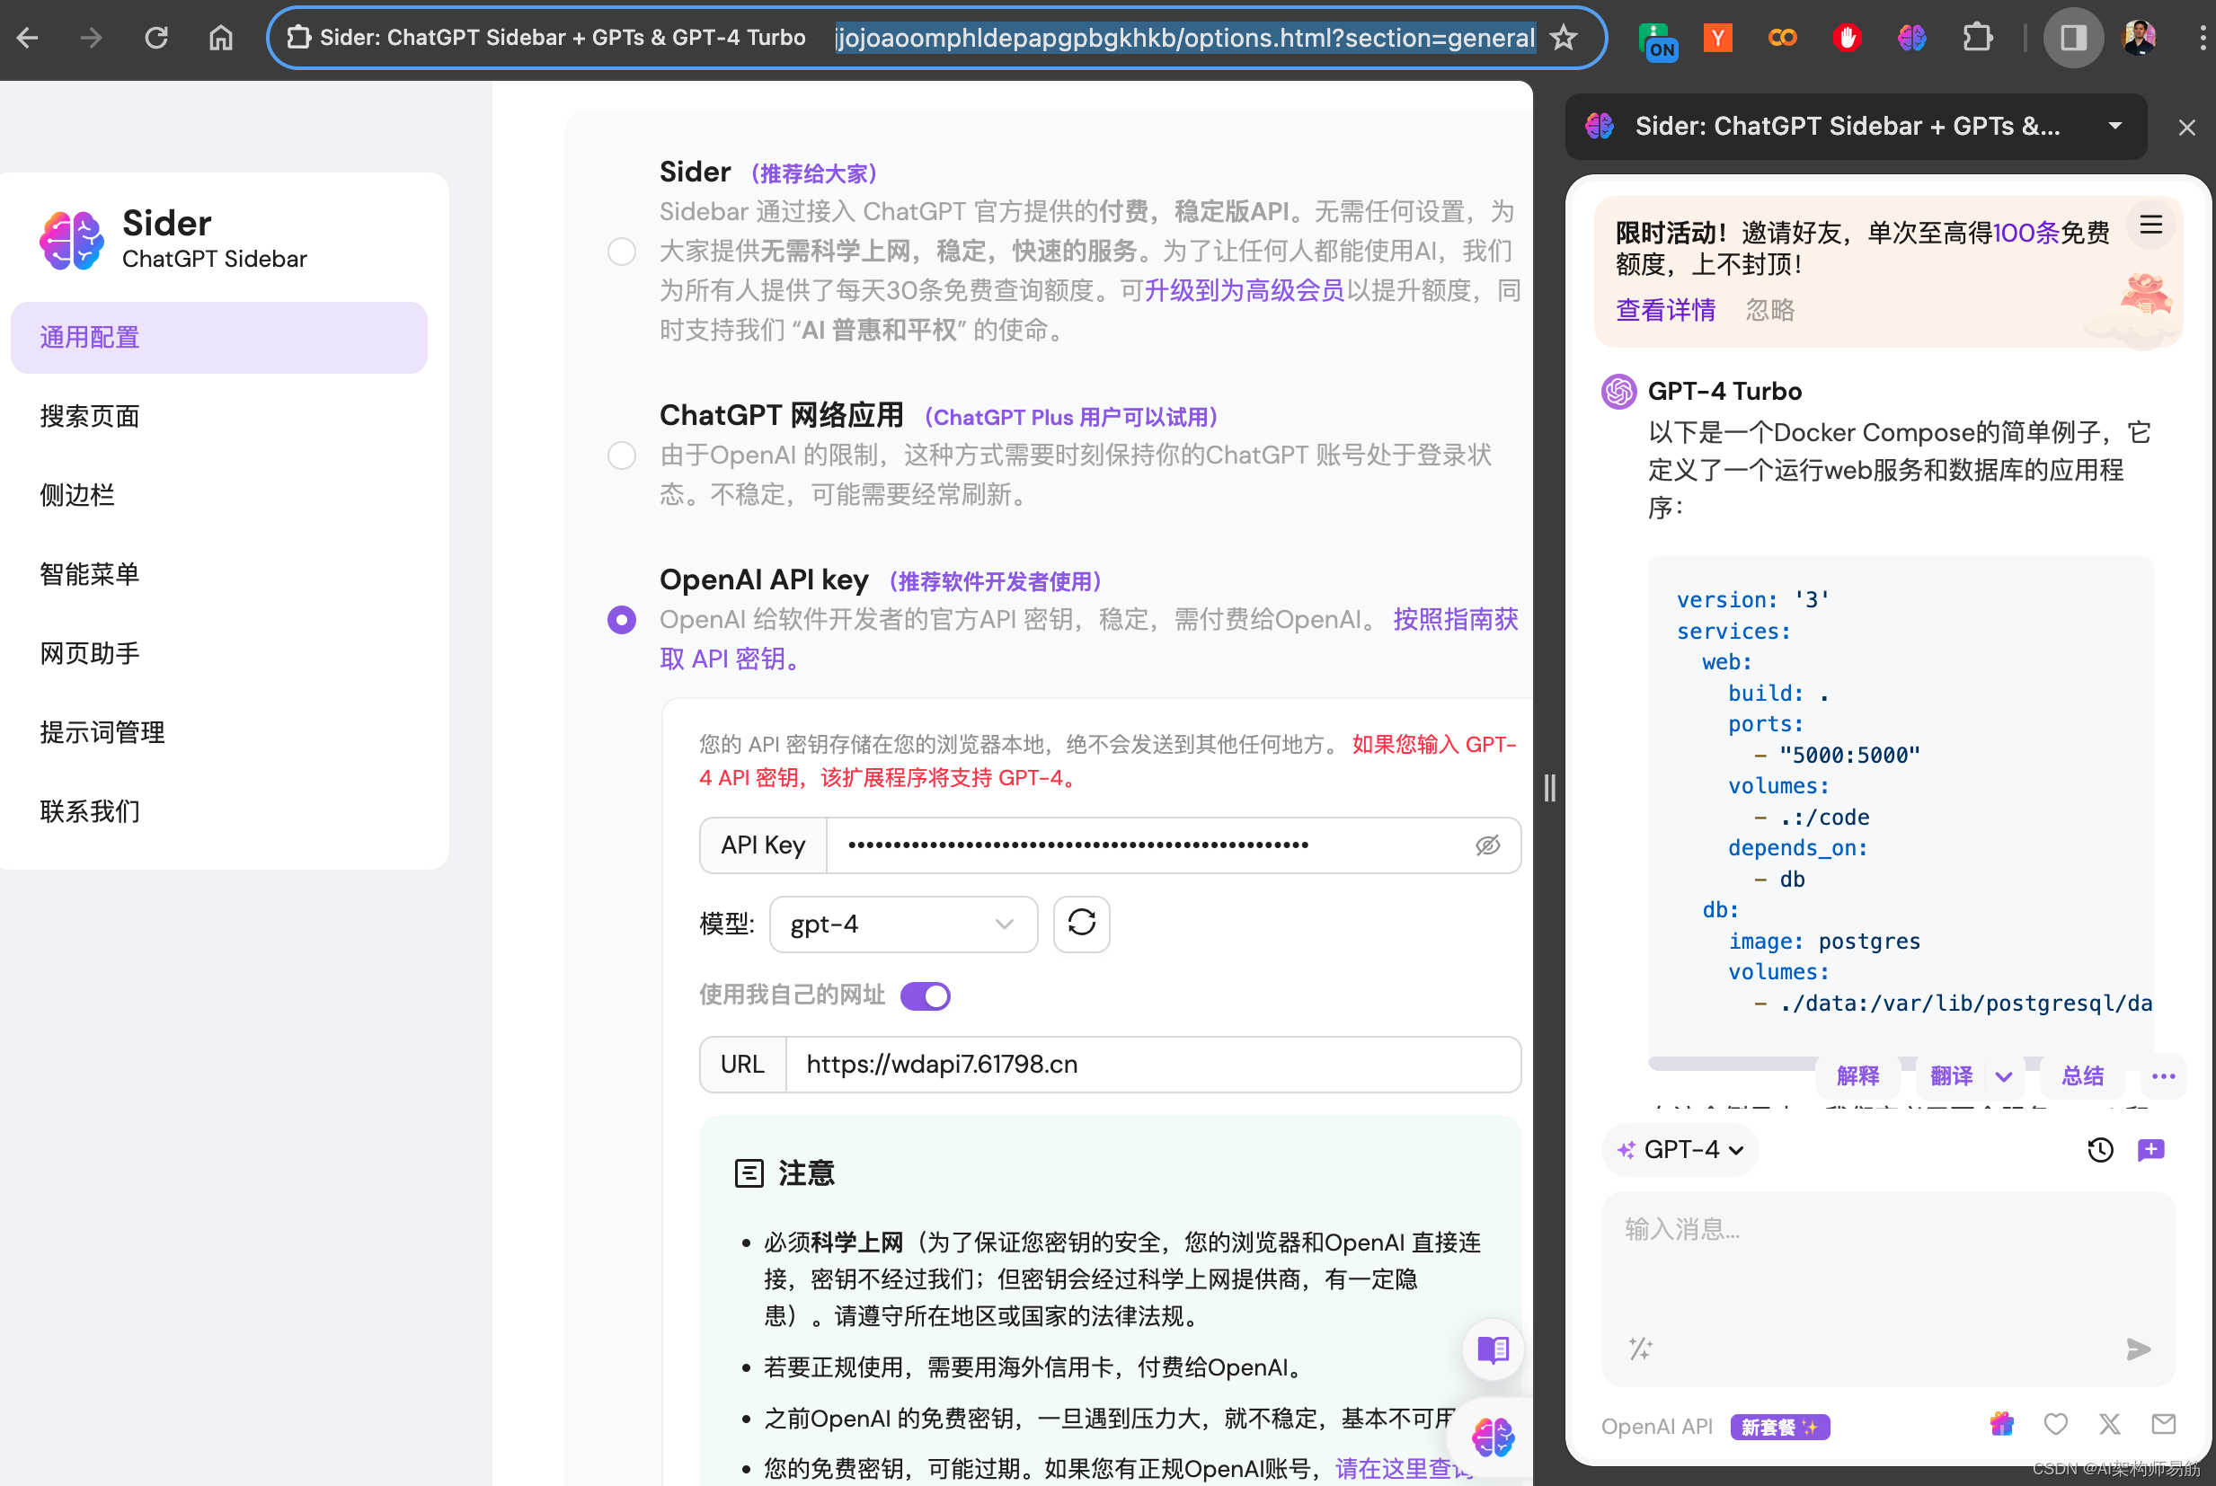Open the mail icon in Sider footer
This screenshot has width=2216, height=1486.
point(2163,1423)
